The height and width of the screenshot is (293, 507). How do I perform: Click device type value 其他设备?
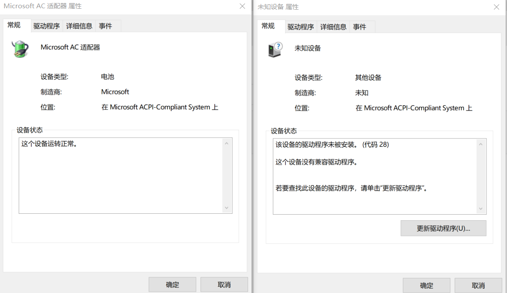coord(368,77)
